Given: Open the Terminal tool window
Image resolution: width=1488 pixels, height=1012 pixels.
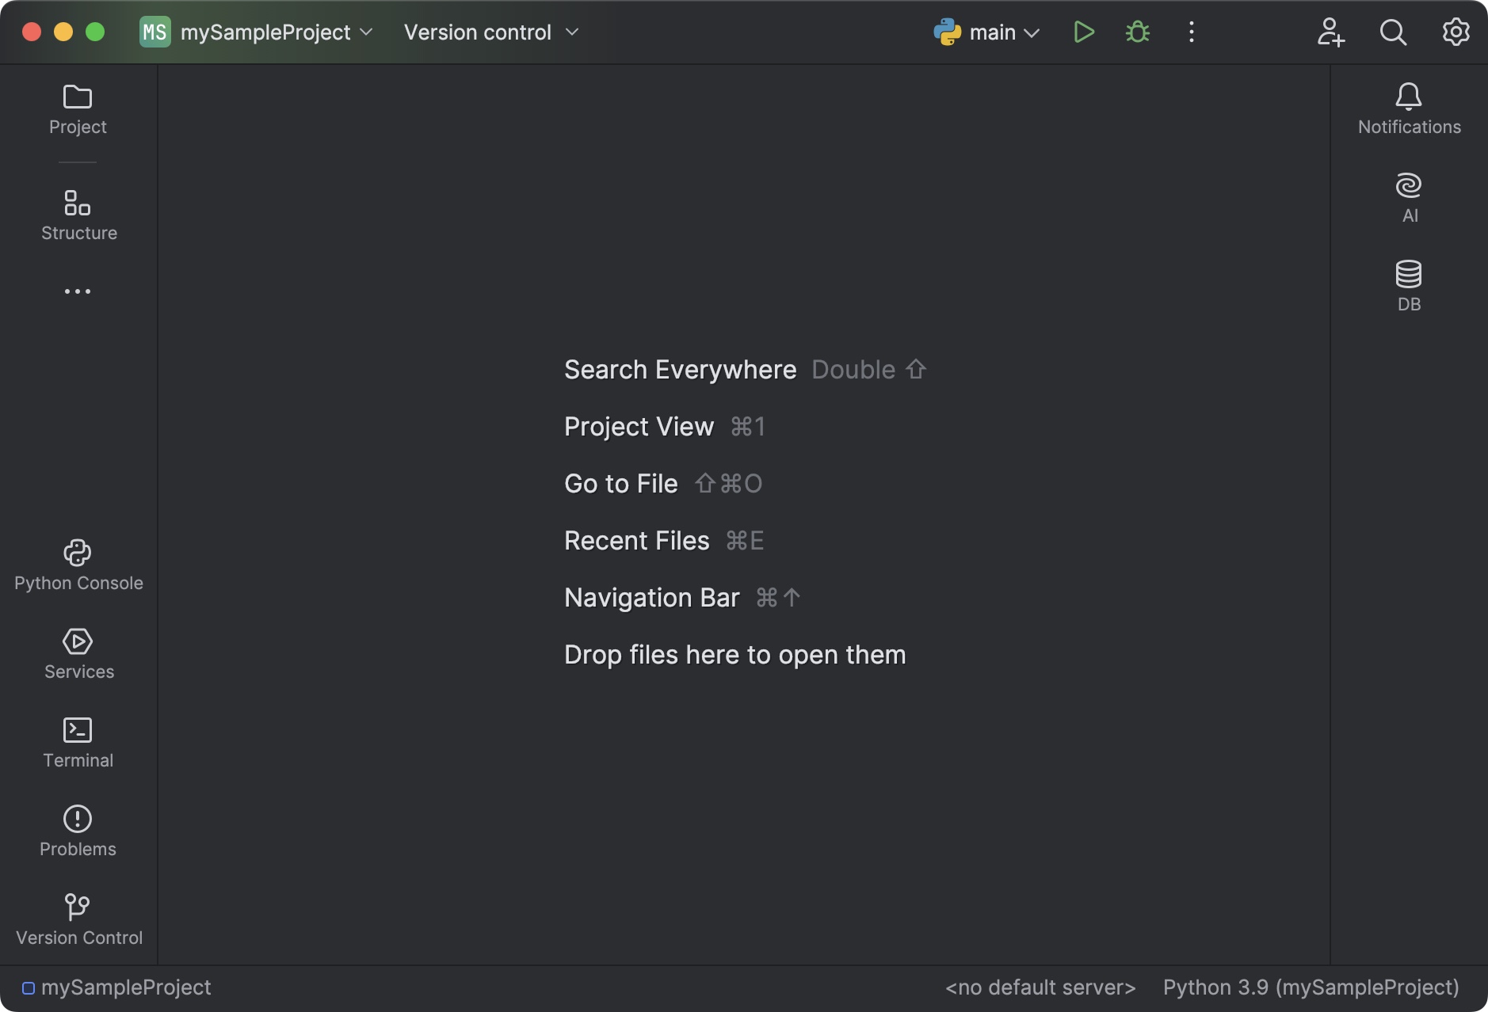Looking at the screenshot, I should pos(78,741).
